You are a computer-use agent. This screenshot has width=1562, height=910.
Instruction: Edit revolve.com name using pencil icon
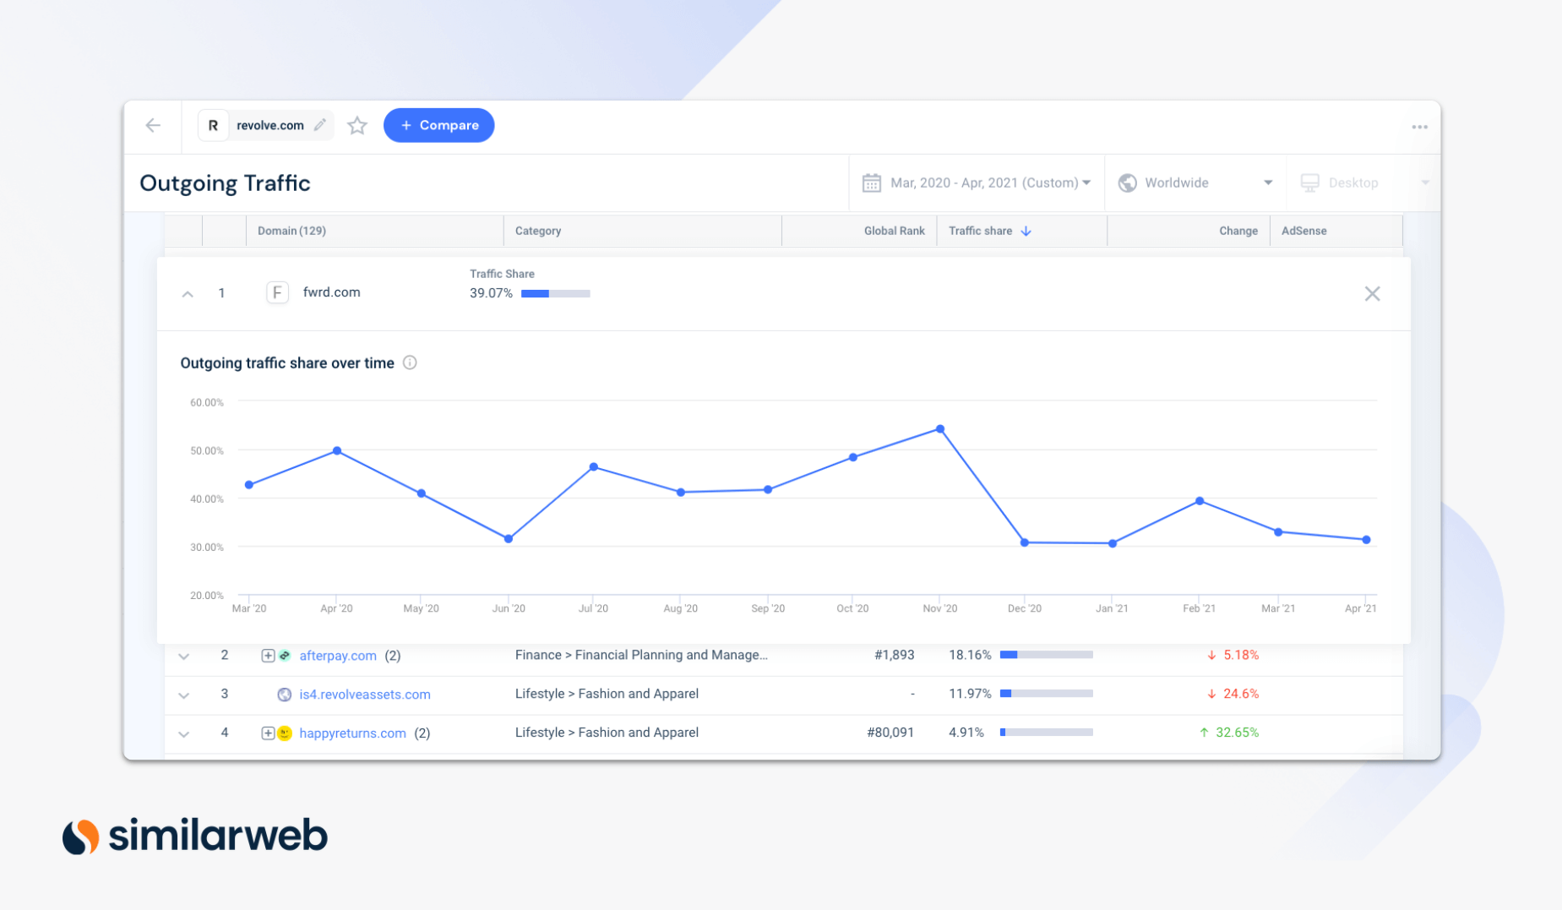(x=320, y=124)
